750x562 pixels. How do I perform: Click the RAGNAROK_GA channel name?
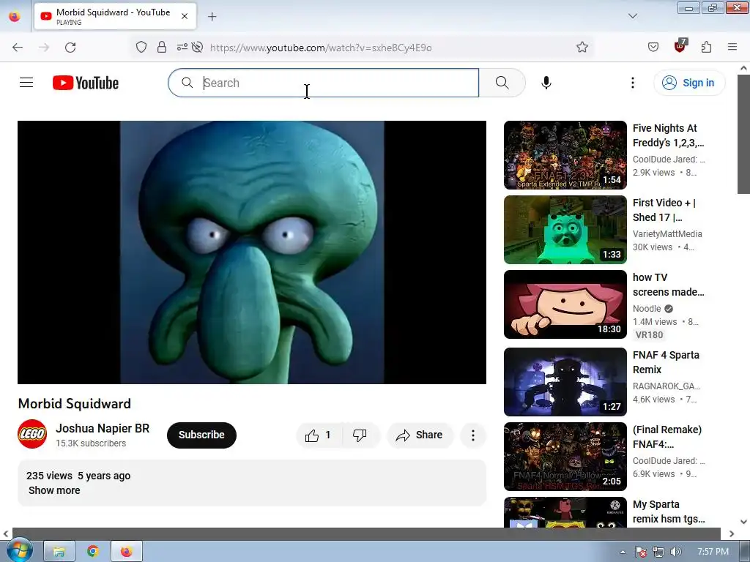(667, 386)
